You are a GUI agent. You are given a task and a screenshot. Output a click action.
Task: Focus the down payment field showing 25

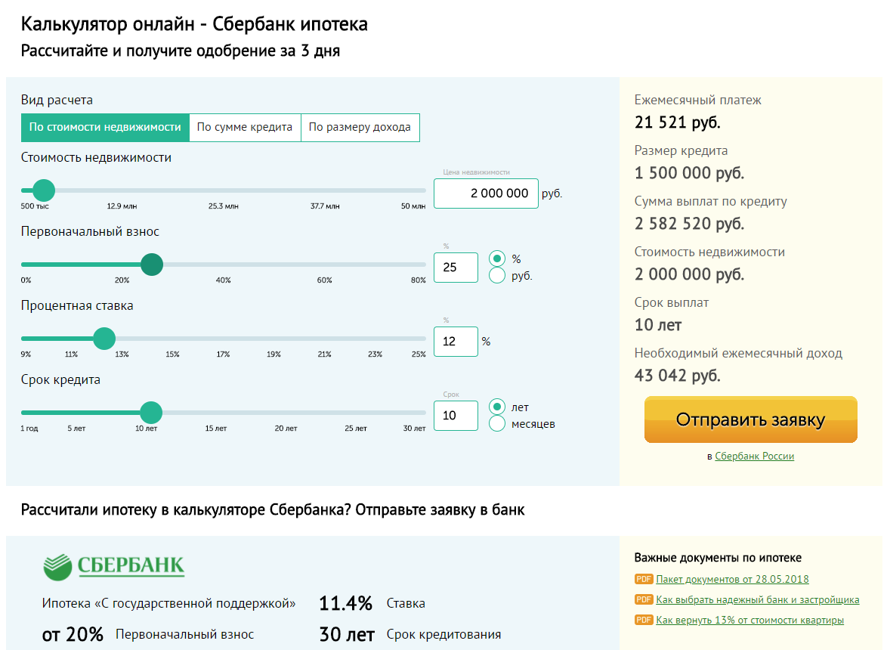coord(456,267)
